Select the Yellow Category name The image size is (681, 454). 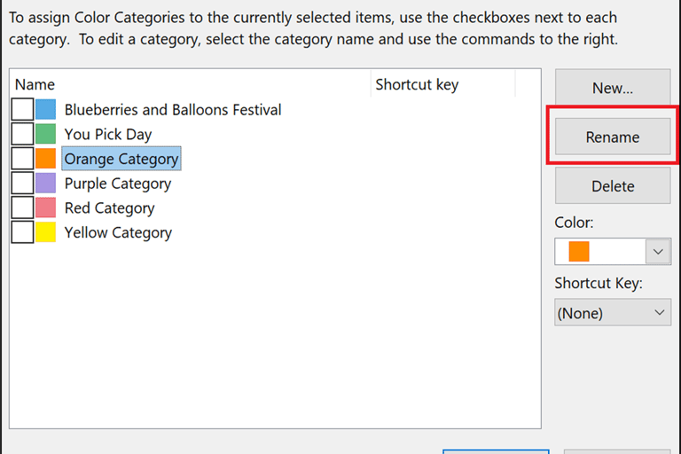coord(118,232)
